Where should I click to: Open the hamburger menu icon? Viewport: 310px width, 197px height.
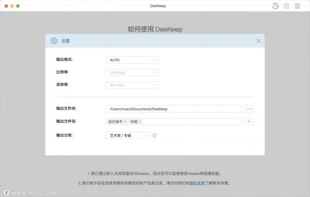pos(297,6)
